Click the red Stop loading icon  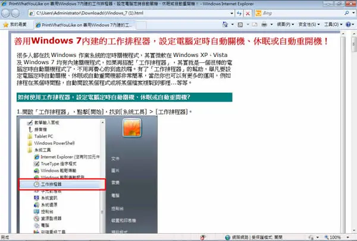click(x=248, y=14)
